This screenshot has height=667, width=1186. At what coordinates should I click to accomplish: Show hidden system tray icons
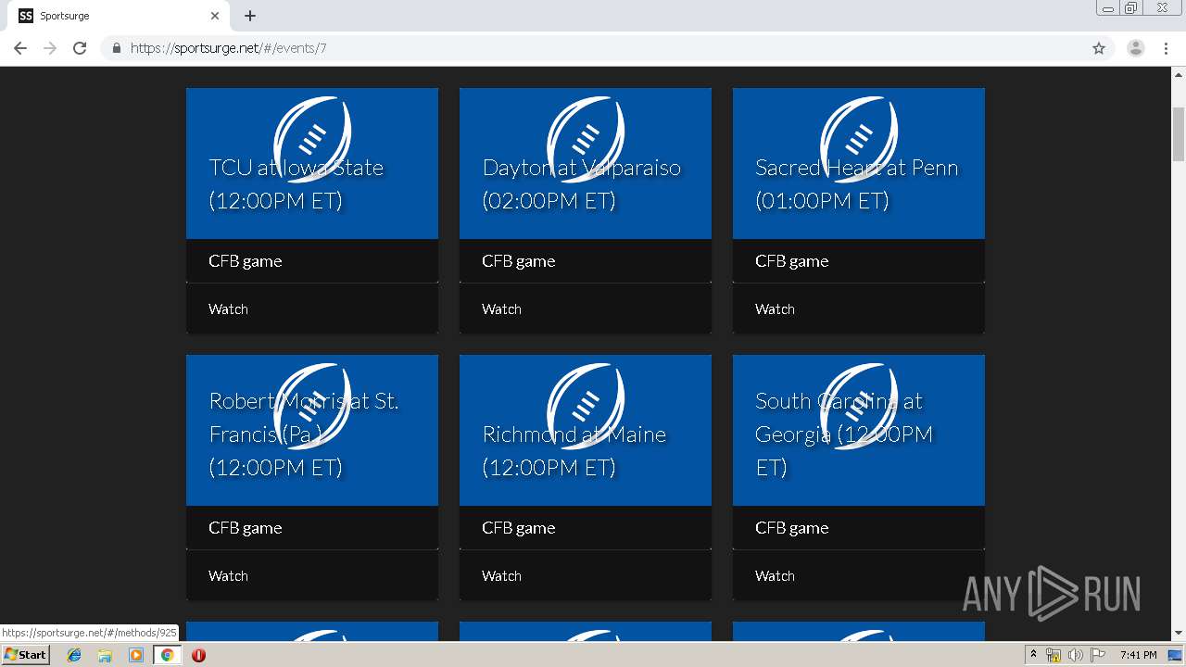(x=1033, y=655)
